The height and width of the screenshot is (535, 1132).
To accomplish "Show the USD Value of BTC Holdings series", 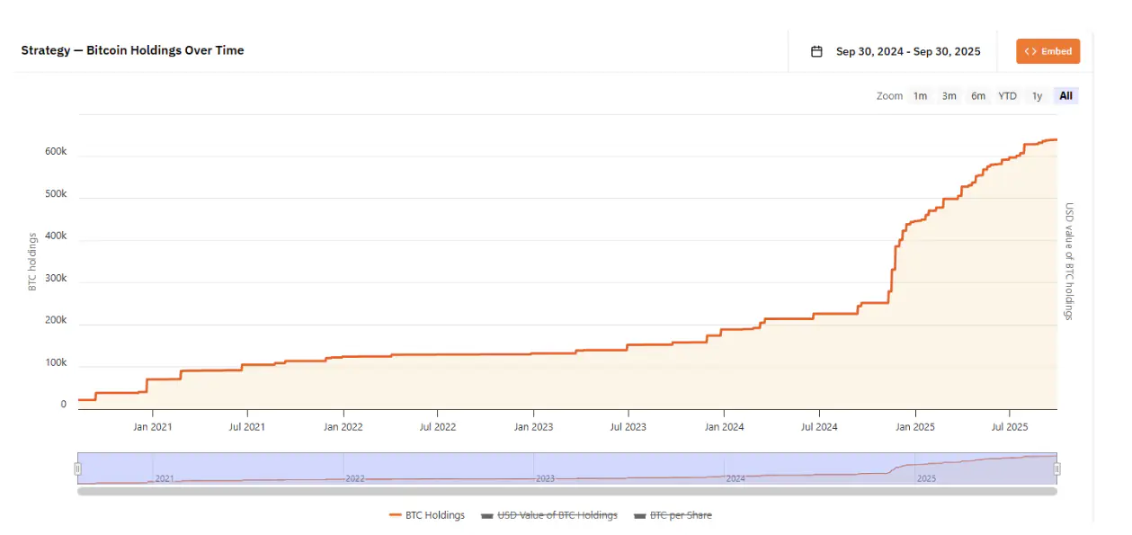I will click(x=557, y=515).
